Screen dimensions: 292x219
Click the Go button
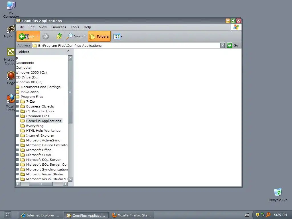(x=233, y=45)
